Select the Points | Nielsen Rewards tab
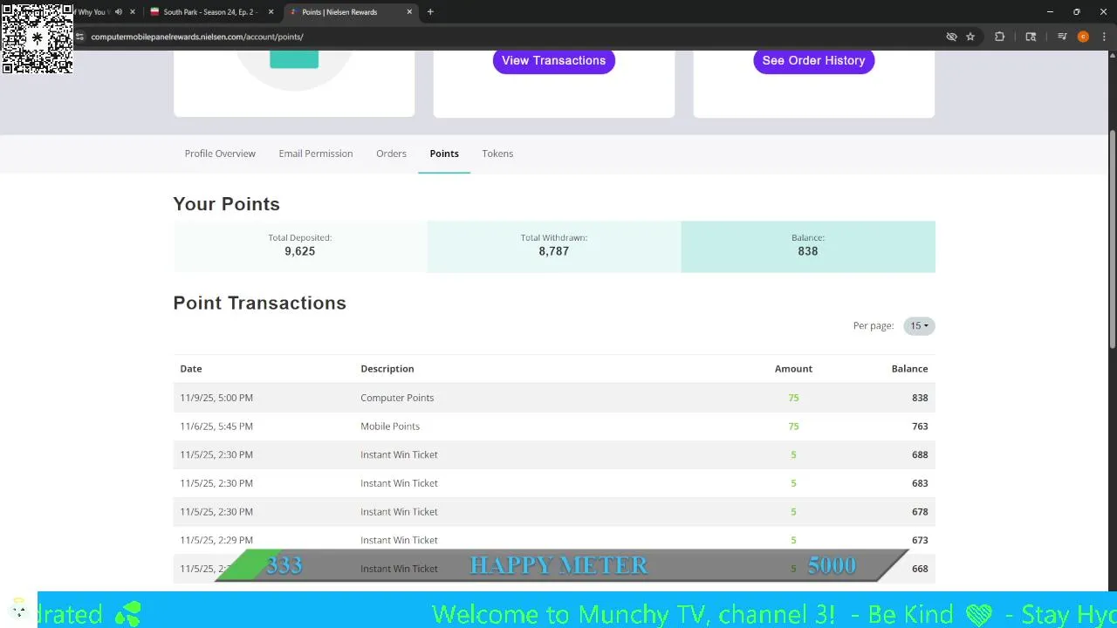 coord(350,12)
